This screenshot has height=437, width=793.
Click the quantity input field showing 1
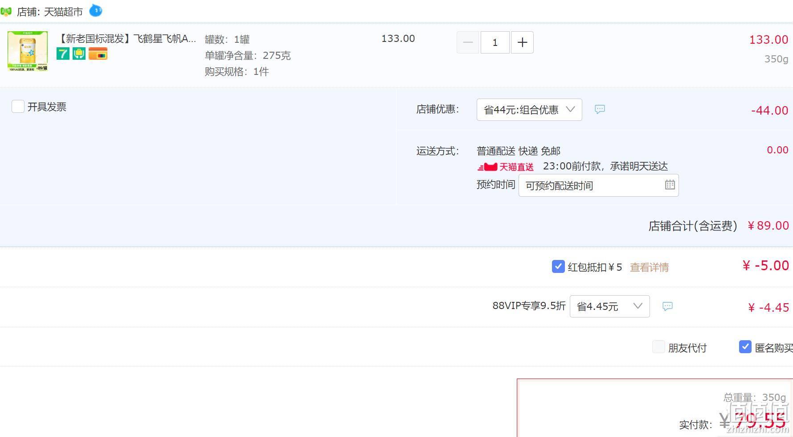pyautogui.click(x=495, y=42)
